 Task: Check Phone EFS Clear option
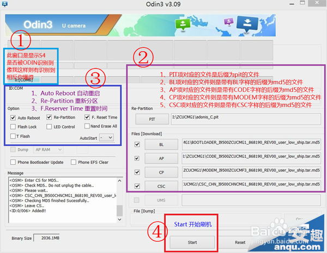coord(74,162)
